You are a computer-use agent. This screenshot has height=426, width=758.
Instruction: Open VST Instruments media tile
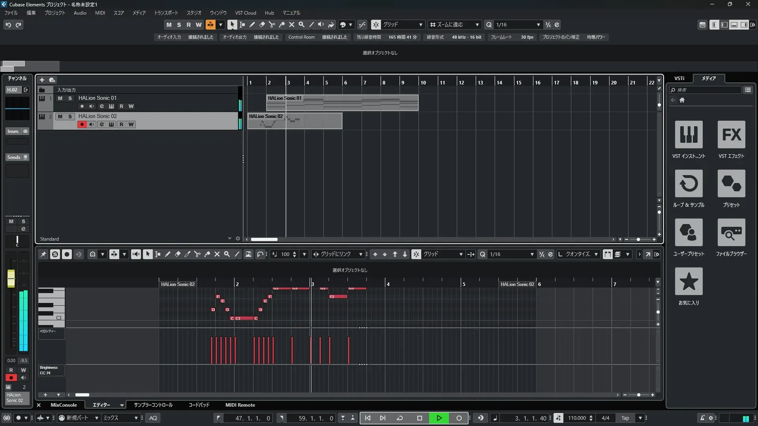point(689,135)
